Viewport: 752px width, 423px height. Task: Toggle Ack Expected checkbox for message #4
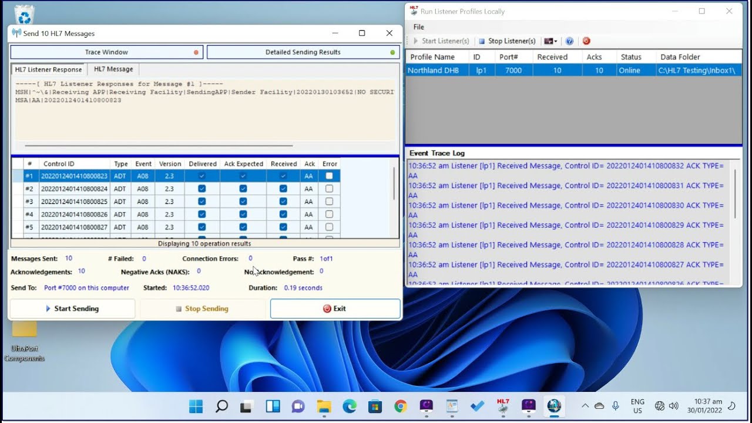[x=243, y=214]
